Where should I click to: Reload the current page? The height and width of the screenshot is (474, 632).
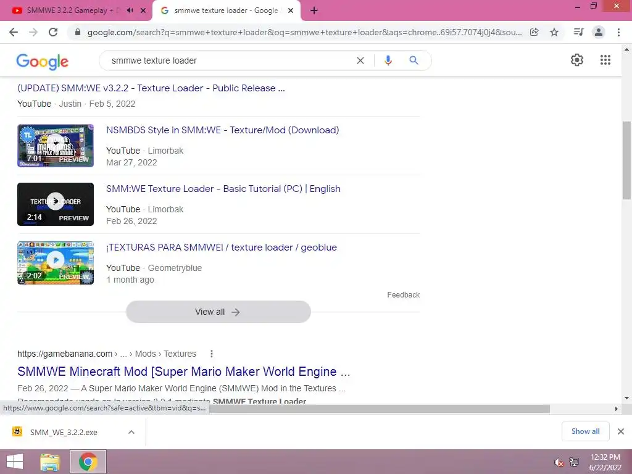point(53,32)
